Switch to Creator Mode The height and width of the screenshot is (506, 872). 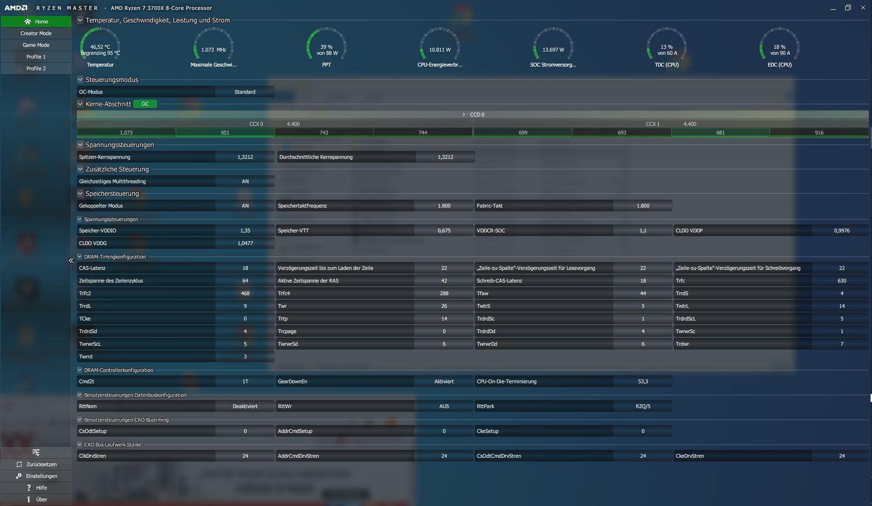coord(36,33)
